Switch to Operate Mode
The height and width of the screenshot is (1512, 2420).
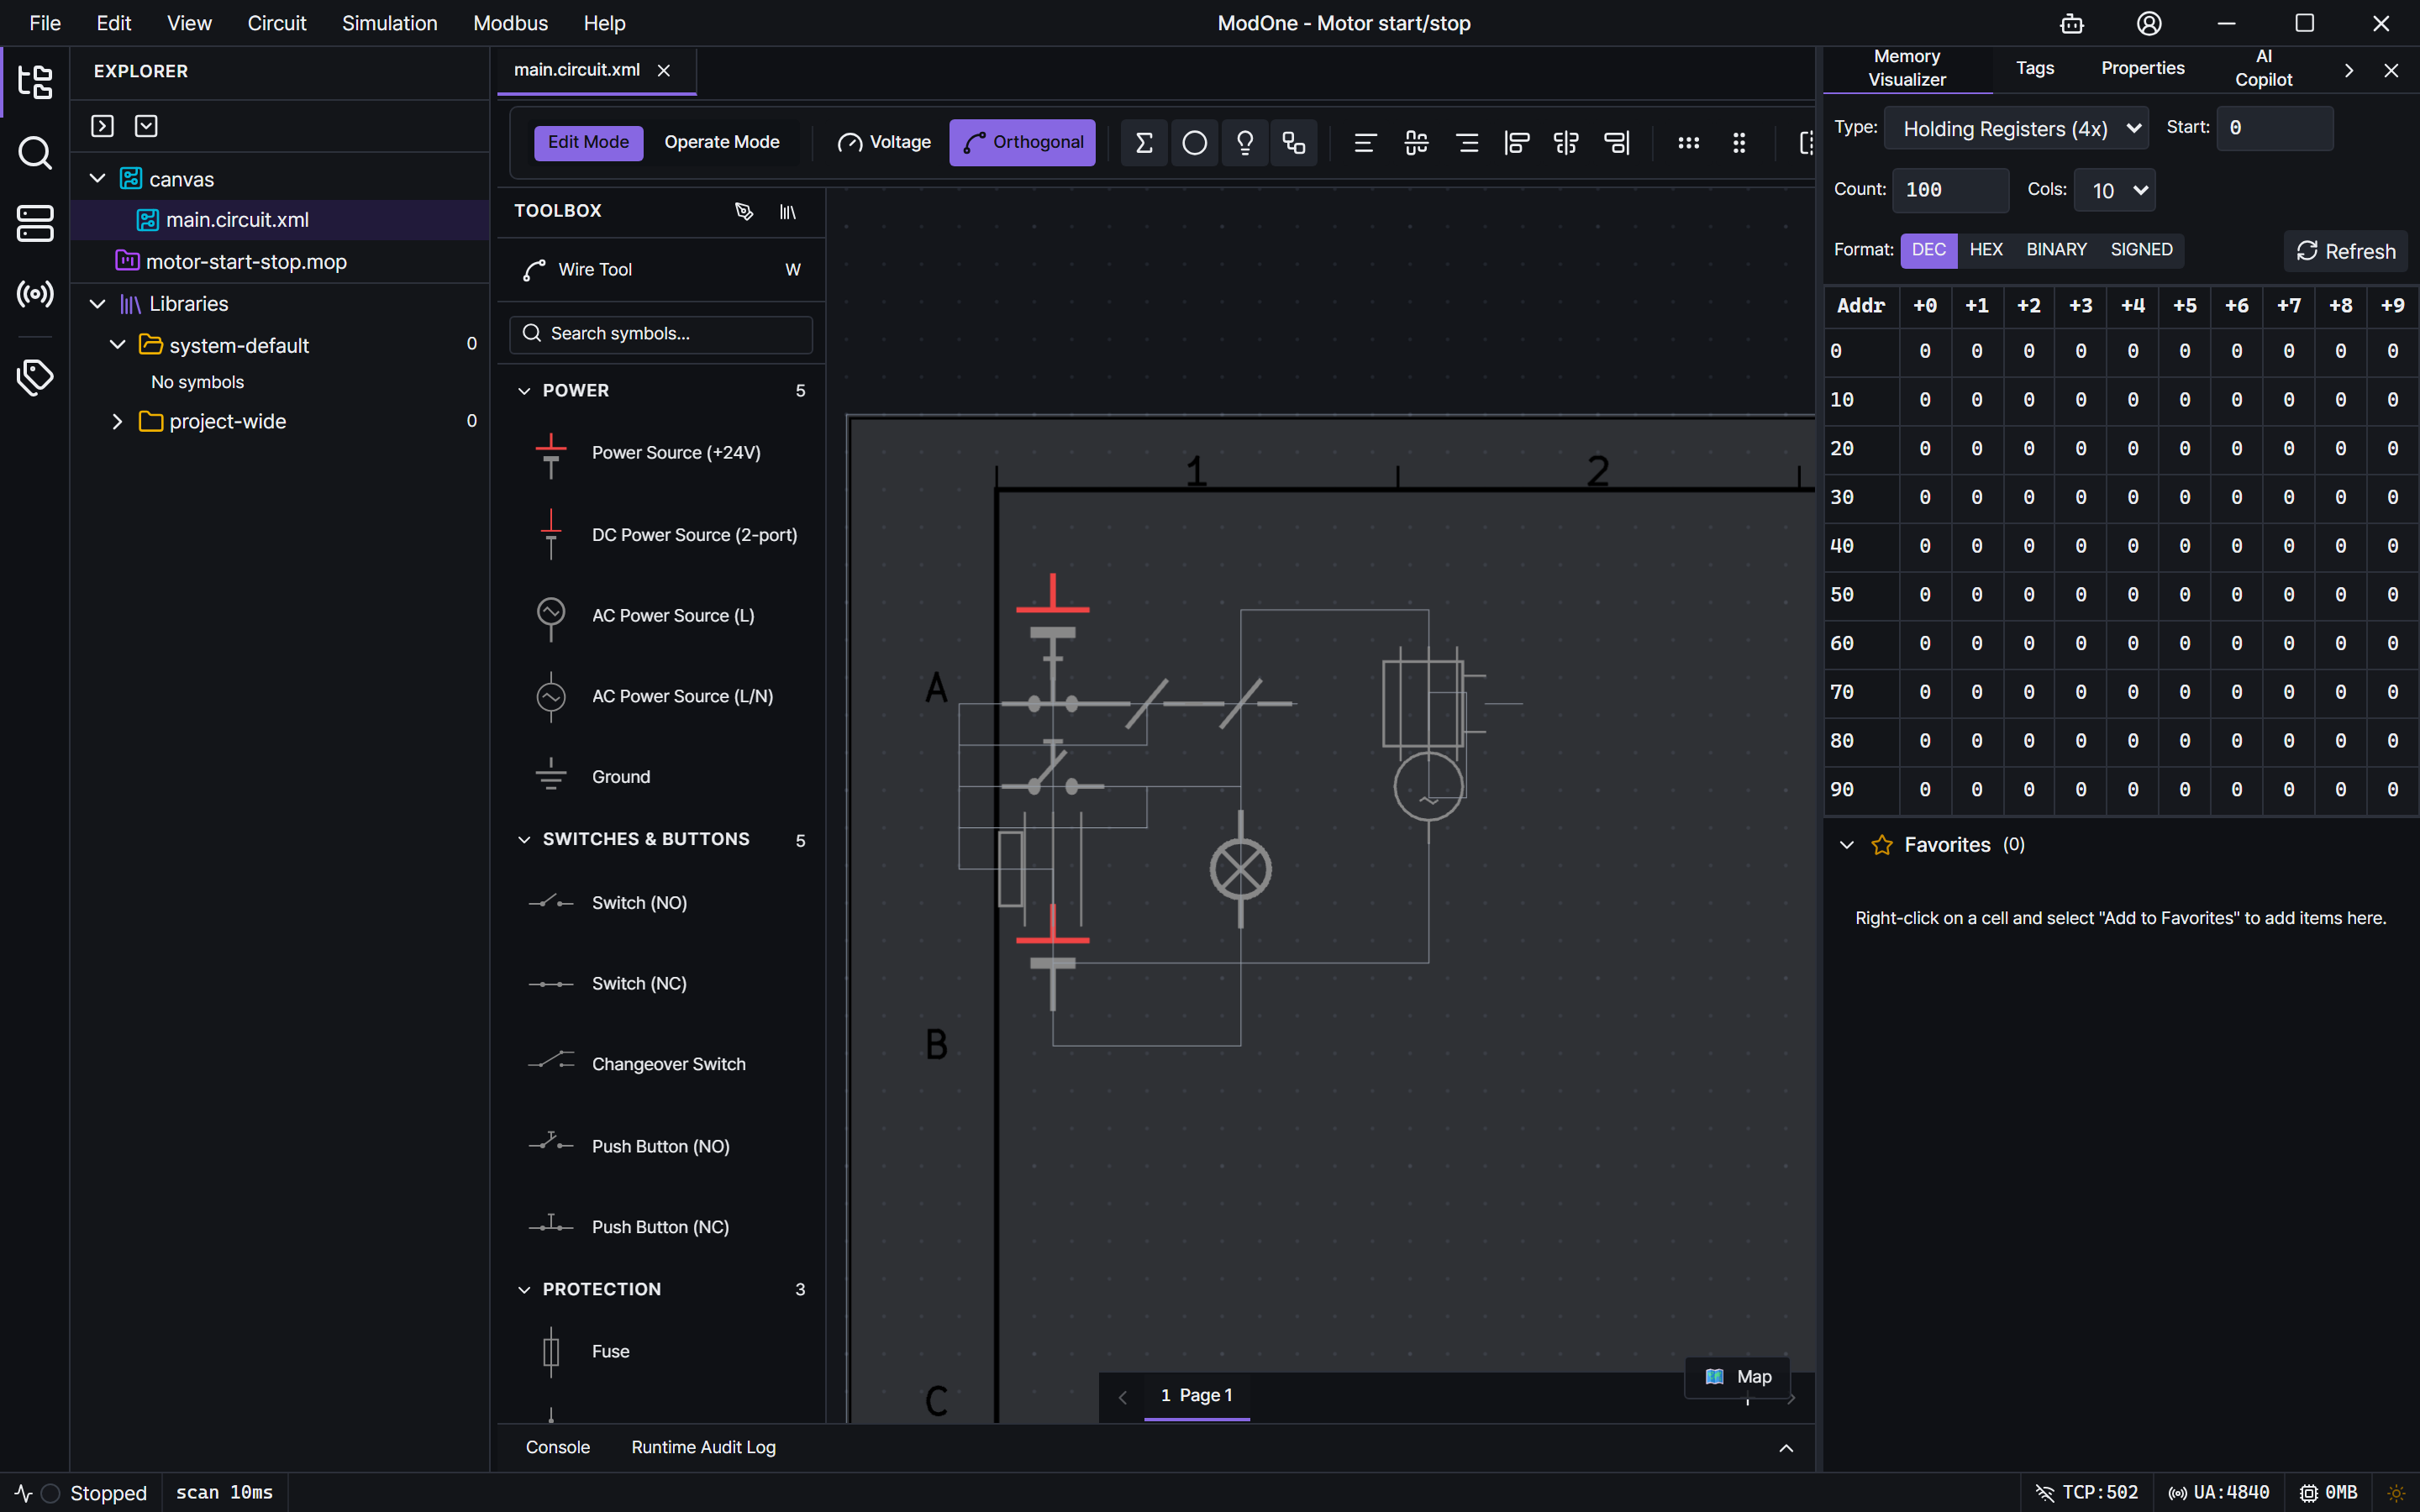722,142
